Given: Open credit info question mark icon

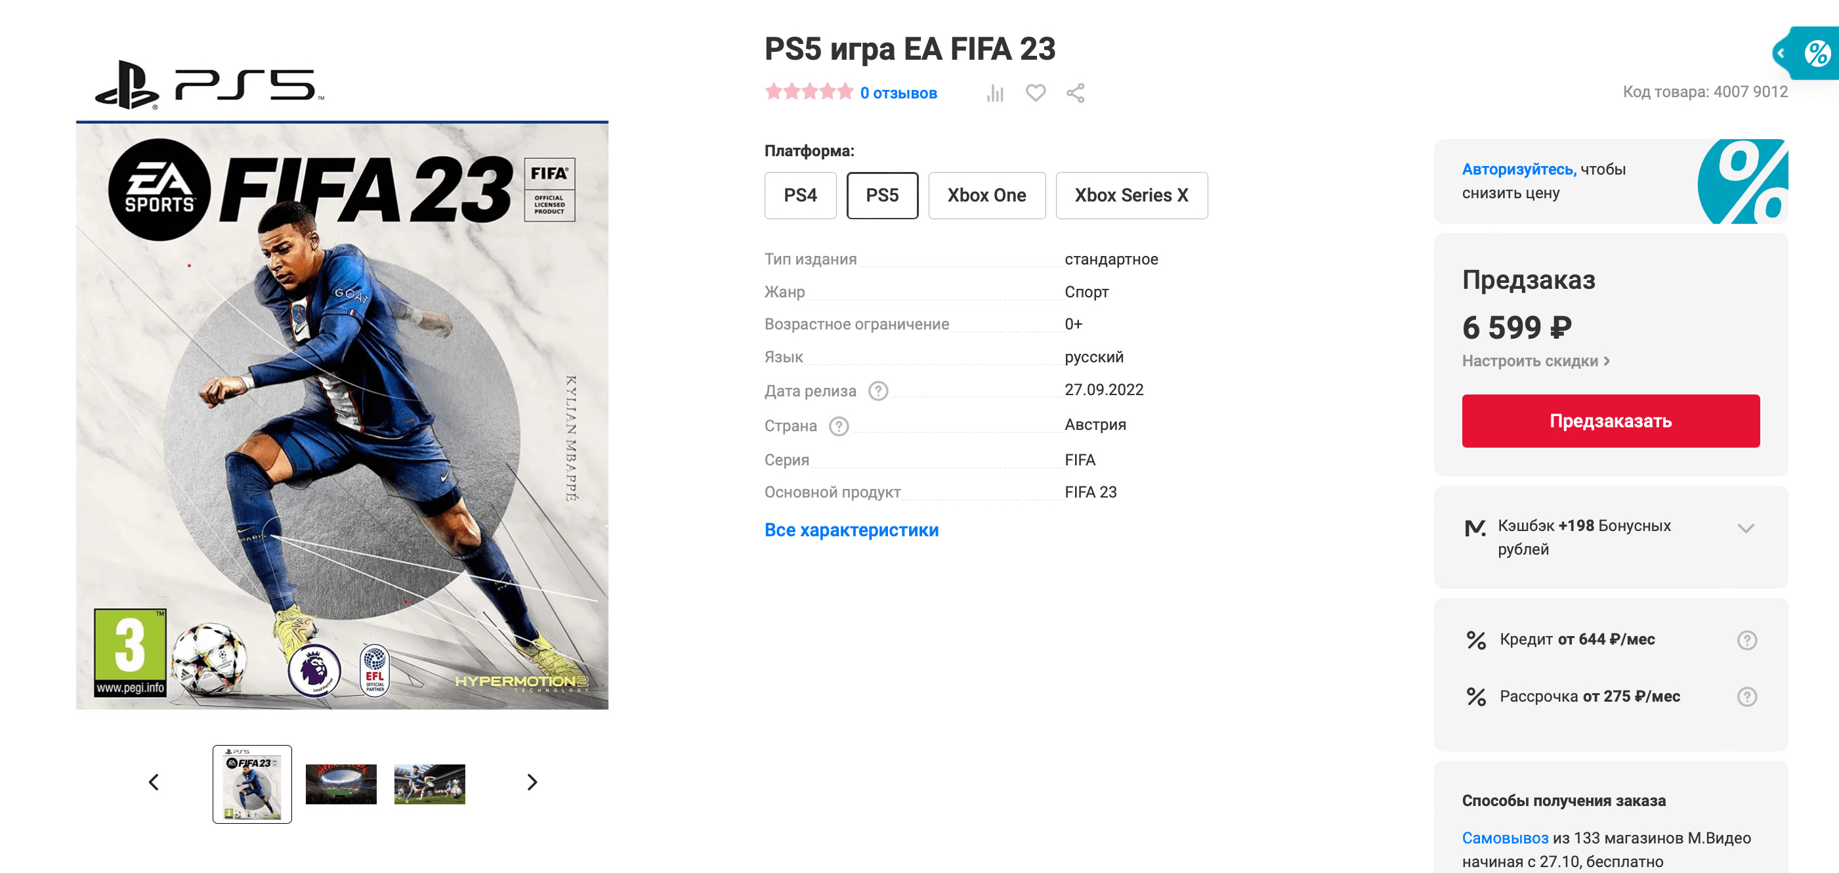Looking at the screenshot, I should click(1746, 640).
